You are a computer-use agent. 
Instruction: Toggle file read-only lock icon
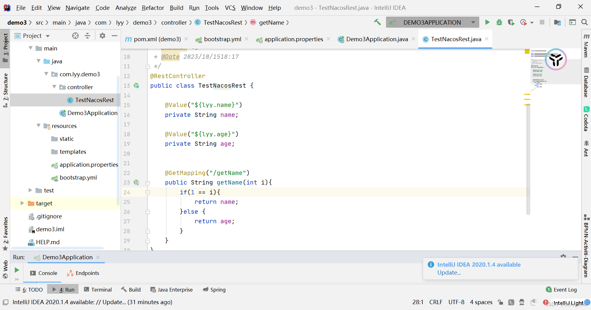click(501, 302)
